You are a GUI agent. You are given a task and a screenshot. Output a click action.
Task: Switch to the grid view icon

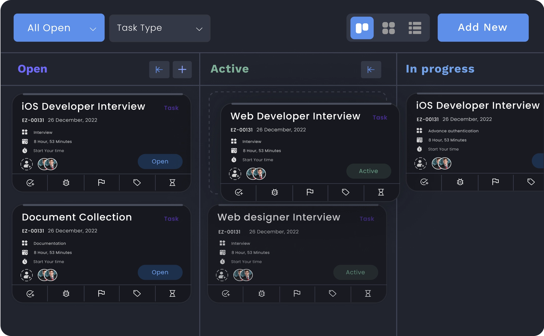389,27
